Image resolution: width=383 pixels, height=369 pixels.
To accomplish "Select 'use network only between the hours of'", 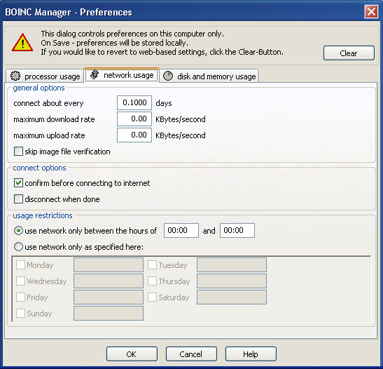I will click(19, 231).
